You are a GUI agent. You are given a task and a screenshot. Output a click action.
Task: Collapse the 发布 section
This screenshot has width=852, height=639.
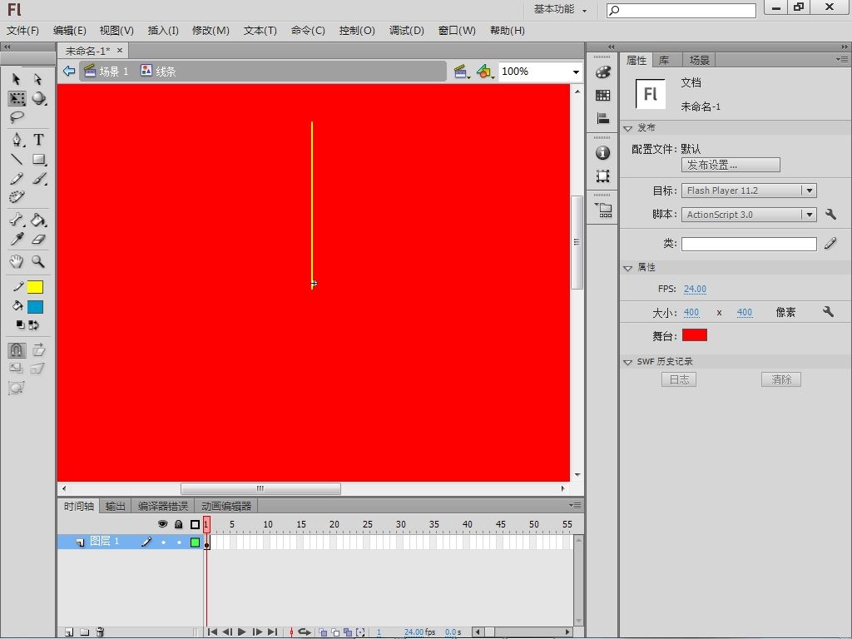pos(627,128)
